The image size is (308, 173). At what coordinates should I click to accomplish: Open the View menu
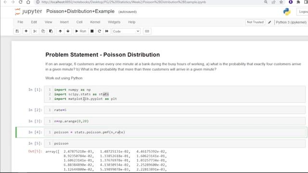(x=48, y=22)
